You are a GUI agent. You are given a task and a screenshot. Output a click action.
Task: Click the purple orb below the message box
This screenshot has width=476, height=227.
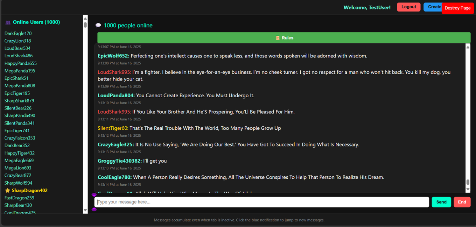click(x=93, y=209)
